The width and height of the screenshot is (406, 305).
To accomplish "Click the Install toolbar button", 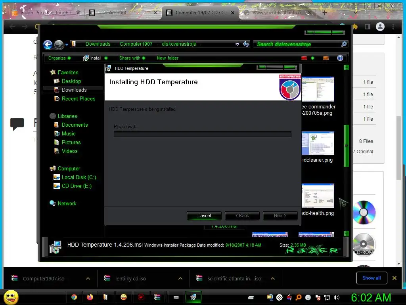I will 92,58.
